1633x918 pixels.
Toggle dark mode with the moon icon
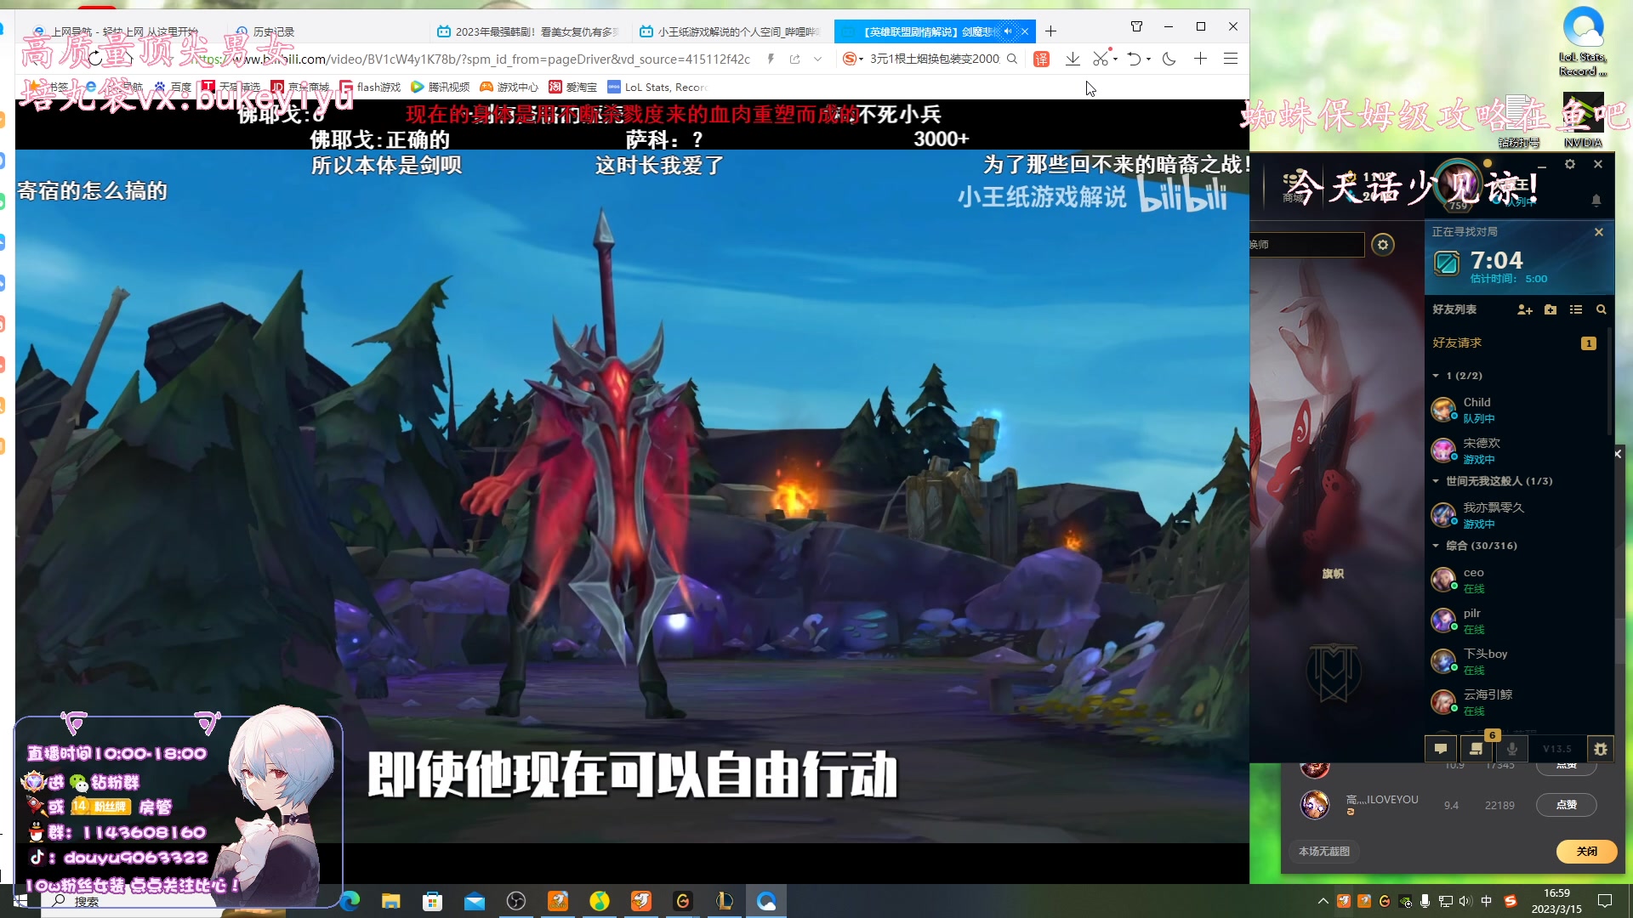point(1169,59)
